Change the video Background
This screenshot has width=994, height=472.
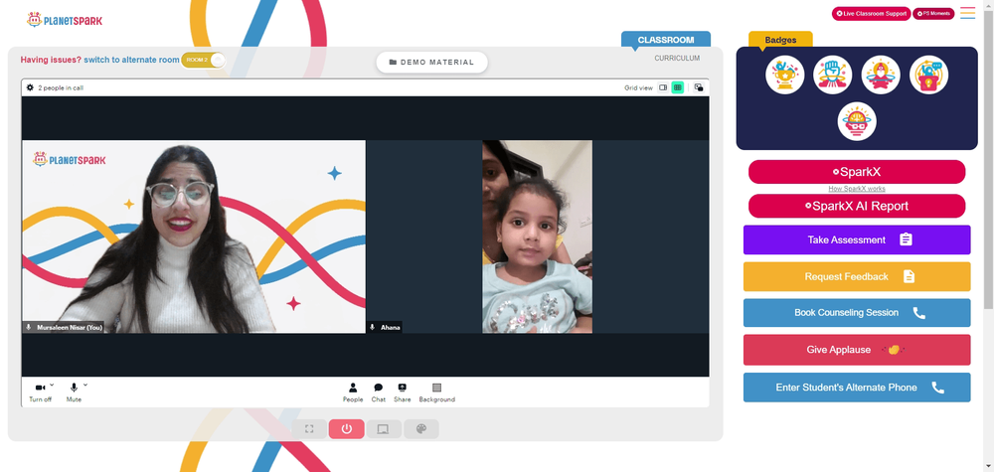(x=436, y=393)
